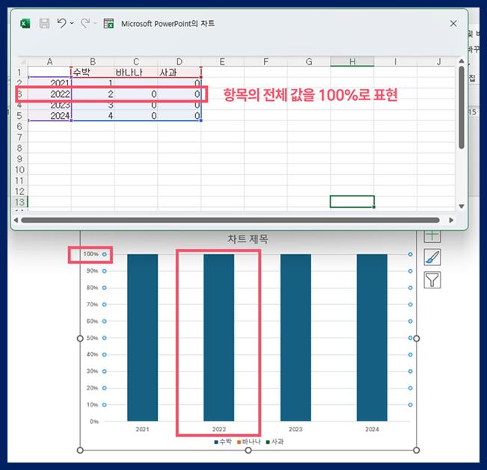The width and height of the screenshot is (487, 470).
Task: Select column F header
Action: point(266,61)
